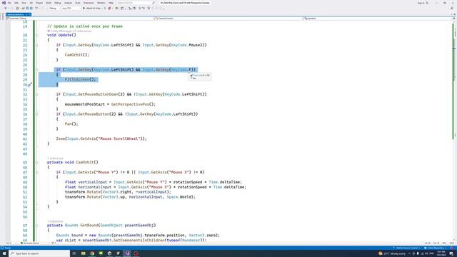
Task: Click the Windows taskbar search box
Action: click(40, 253)
